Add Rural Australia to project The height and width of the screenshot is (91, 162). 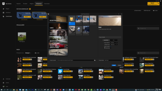pos(108,71)
